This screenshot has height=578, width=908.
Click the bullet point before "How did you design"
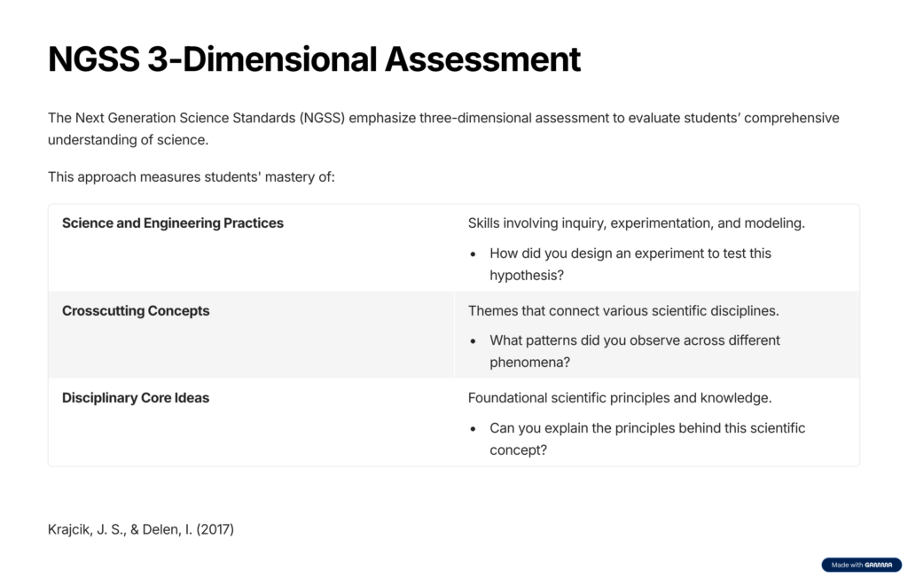click(474, 254)
